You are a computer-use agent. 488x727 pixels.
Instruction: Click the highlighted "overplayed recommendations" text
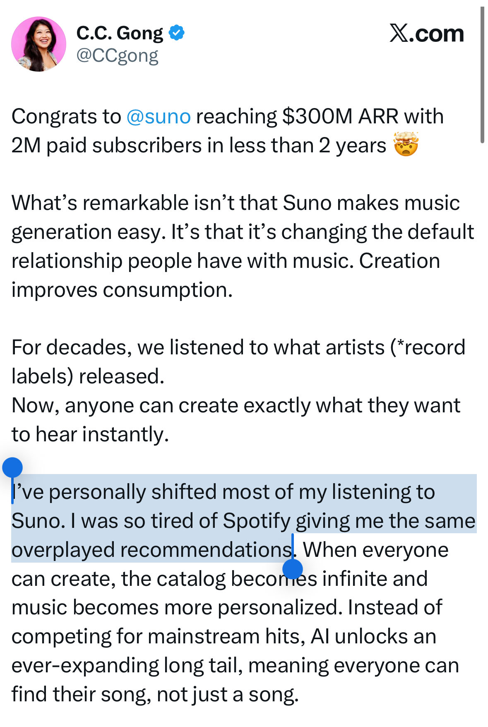pos(151,550)
